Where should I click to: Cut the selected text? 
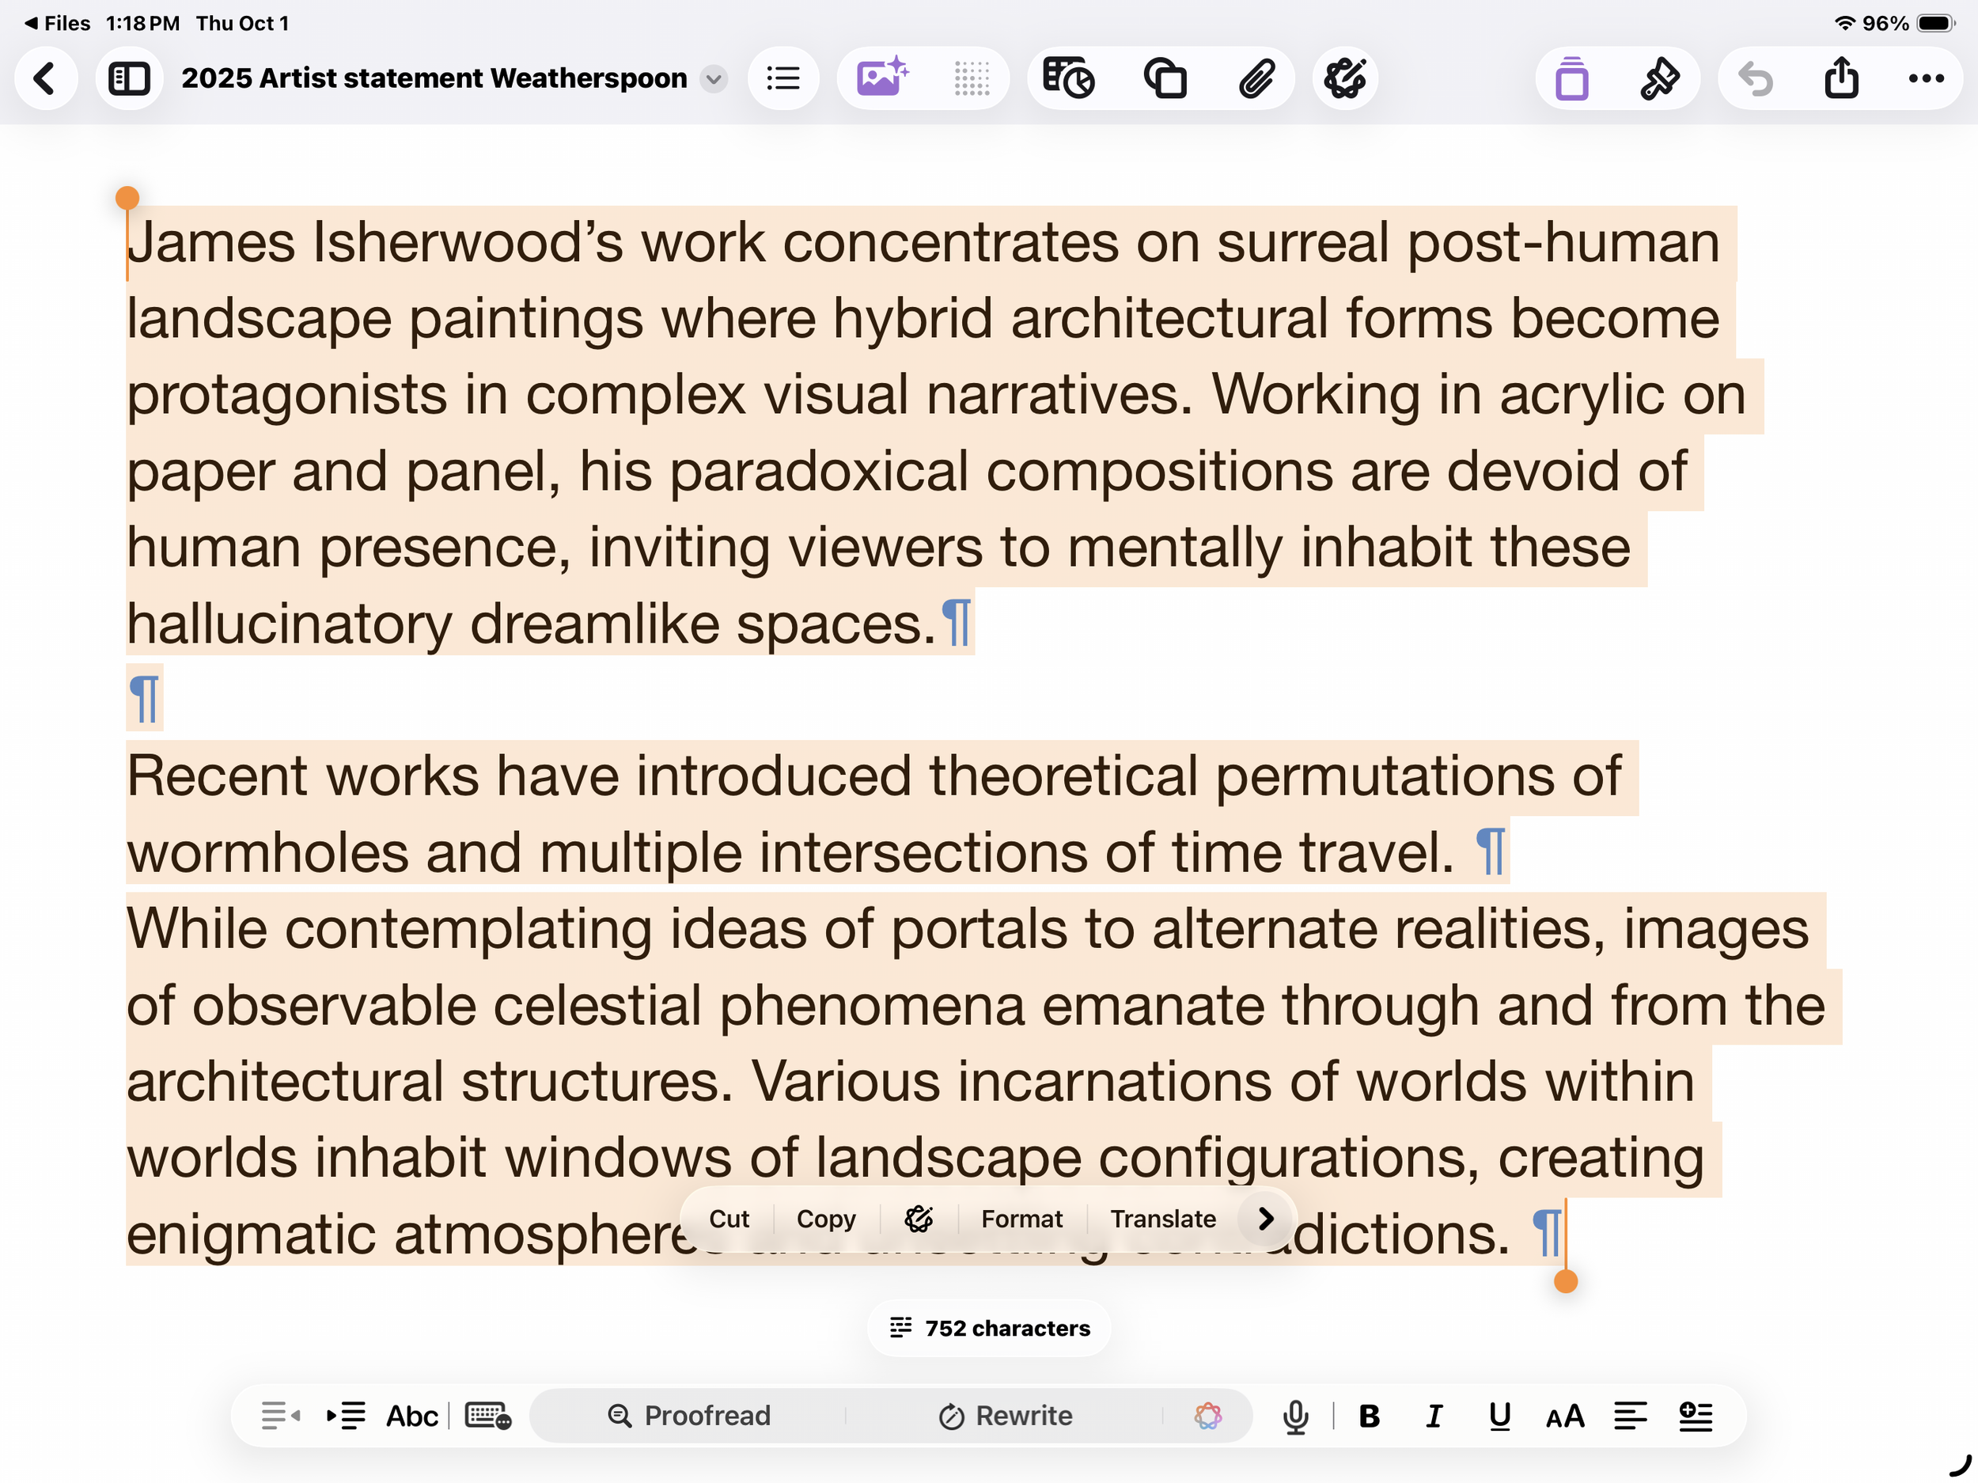pyautogui.click(x=729, y=1218)
